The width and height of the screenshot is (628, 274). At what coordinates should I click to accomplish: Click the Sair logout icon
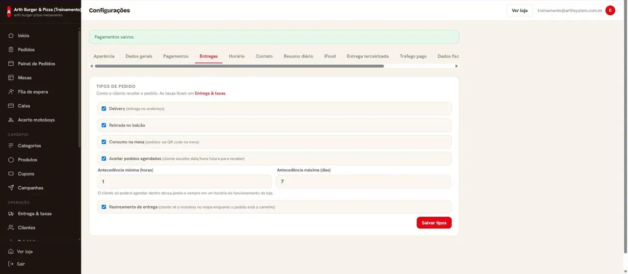(x=11, y=264)
